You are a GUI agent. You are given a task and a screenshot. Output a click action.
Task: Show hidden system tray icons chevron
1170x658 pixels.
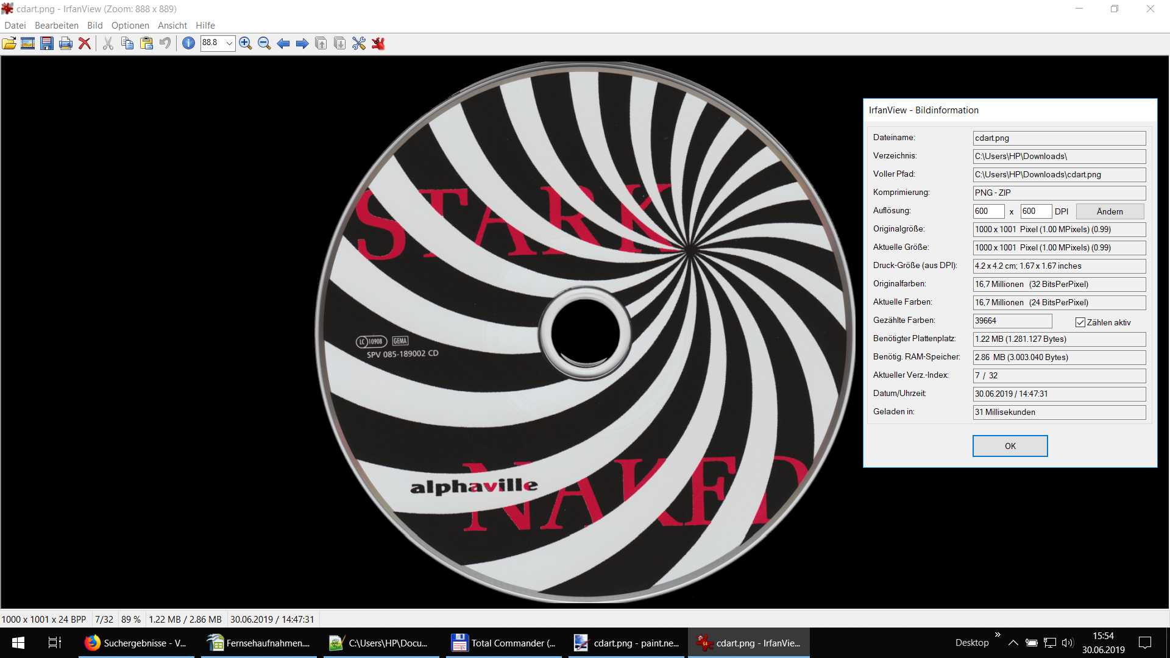pos(1013,643)
